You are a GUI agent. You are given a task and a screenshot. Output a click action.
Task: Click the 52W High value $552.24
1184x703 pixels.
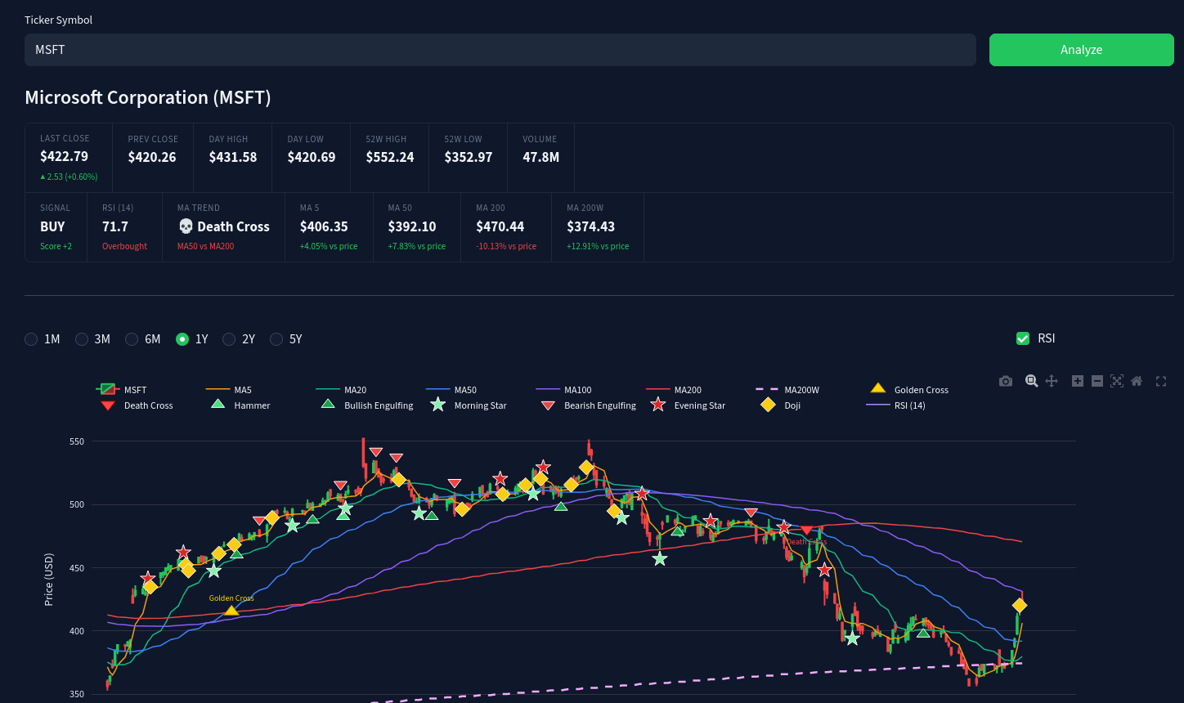pos(390,157)
